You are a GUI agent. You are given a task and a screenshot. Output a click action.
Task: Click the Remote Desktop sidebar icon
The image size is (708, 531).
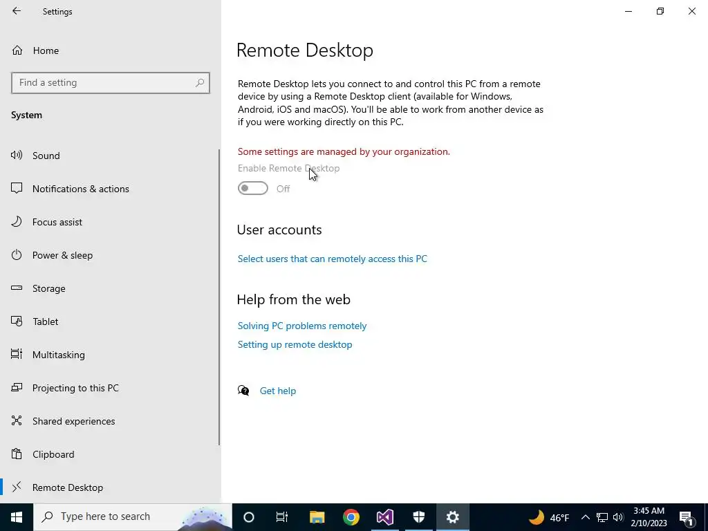pyautogui.click(x=17, y=487)
